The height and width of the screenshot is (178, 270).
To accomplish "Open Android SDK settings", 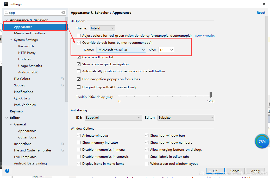I will pos(28,72).
